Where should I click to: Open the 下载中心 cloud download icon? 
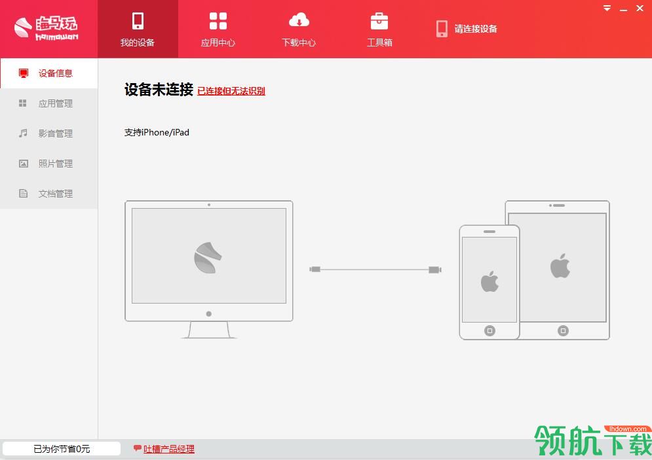pyautogui.click(x=299, y=20)
